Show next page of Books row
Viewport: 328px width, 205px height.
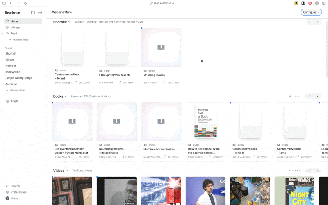click(317, 96)
